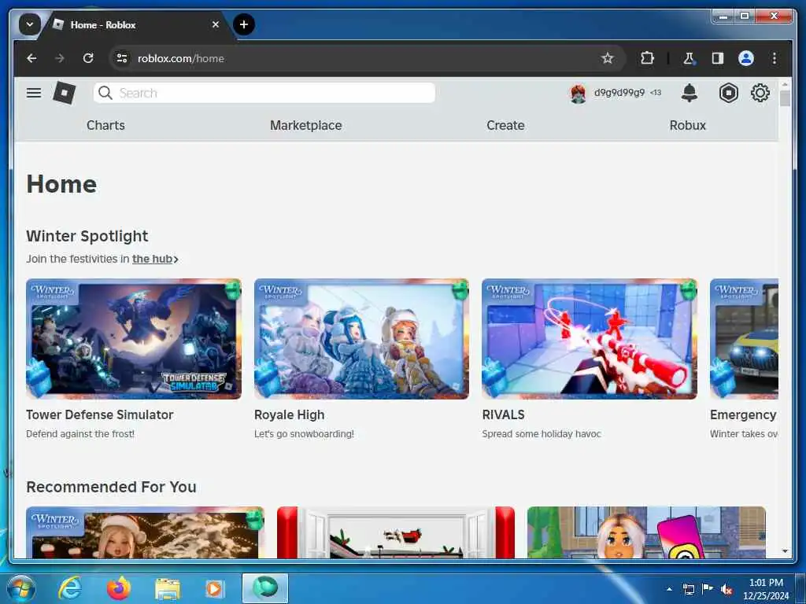Open Tower Defense Simulator thumbnail

134,339
